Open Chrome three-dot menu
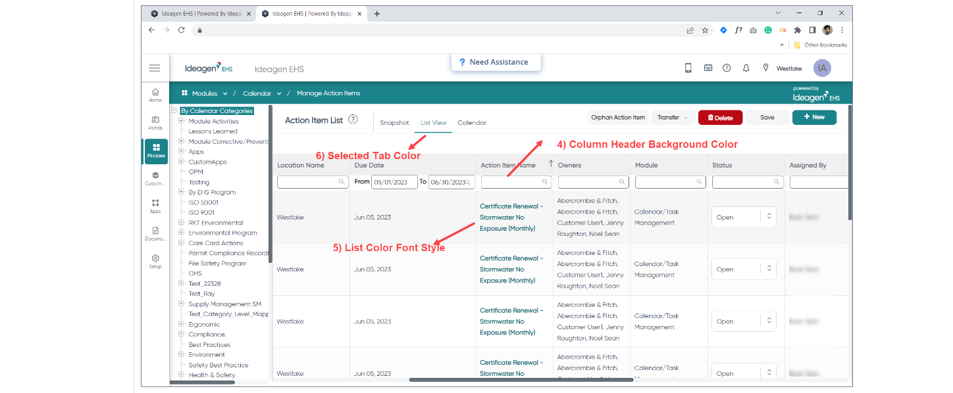953x393 pixels. [842, 30]
